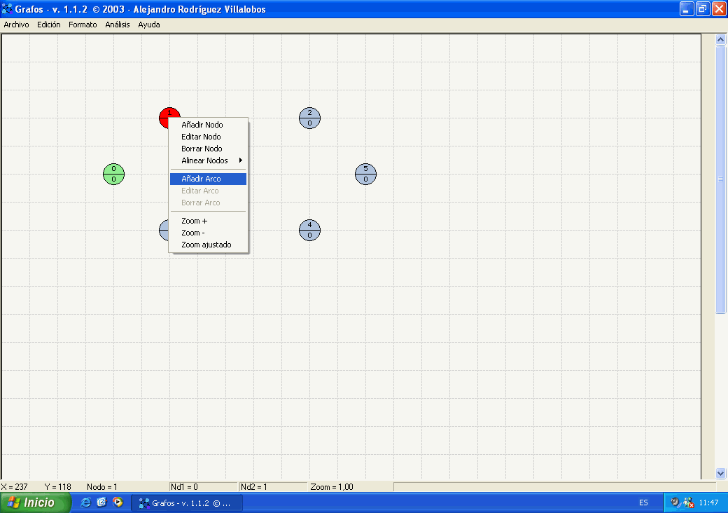Click the vertical scrollbar down arrow

click(x=721, y=473)
